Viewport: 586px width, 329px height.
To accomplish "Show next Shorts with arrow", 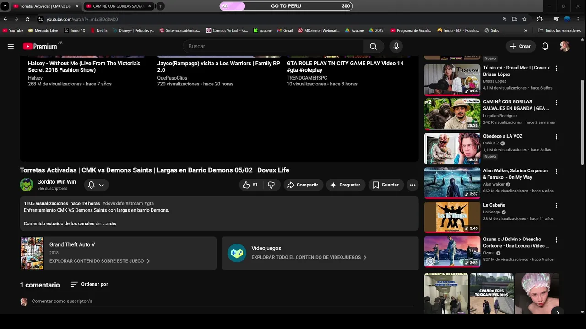I will click(557, 313).
